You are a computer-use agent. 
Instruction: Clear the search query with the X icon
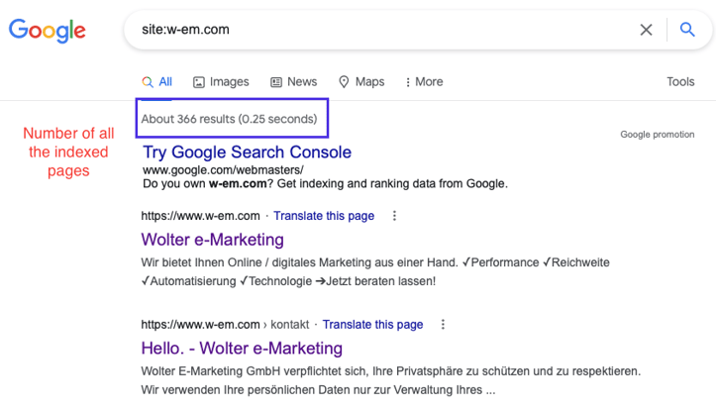click(x=646, y=30)
